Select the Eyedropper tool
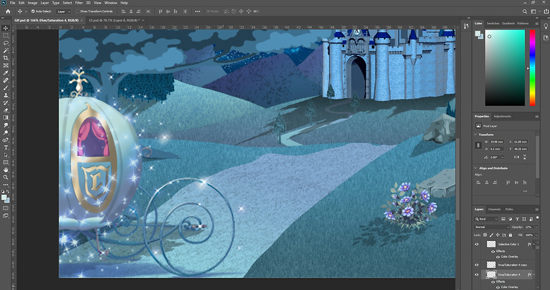550x290 pixels. 6,73
